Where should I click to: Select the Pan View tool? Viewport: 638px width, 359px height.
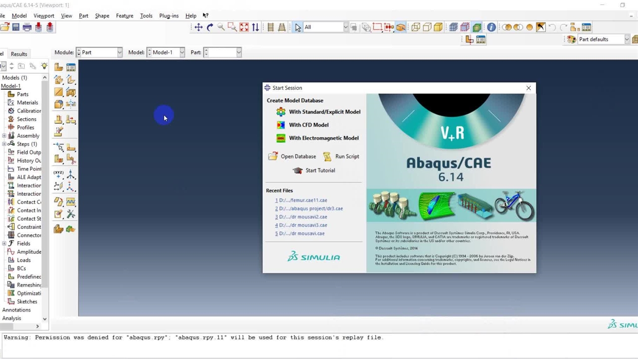point(198,27)
